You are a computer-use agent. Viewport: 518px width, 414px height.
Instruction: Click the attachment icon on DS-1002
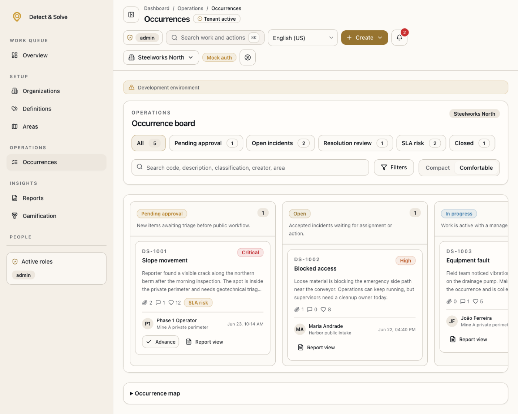coord(297,309)
